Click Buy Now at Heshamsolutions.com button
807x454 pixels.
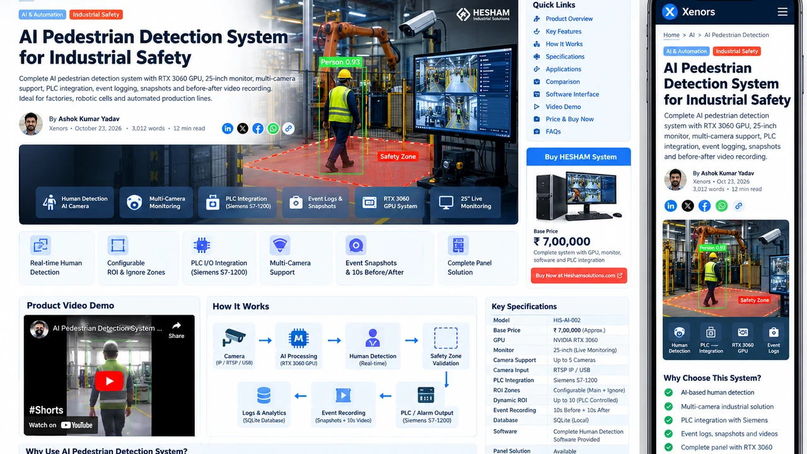579,276
